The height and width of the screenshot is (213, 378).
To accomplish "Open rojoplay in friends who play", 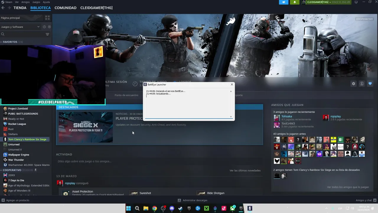I will 335,116.
